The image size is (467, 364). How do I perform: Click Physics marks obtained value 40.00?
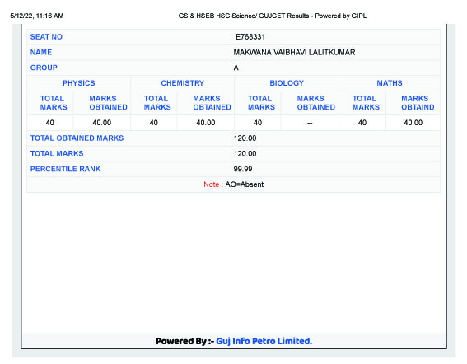click(102, 123)
